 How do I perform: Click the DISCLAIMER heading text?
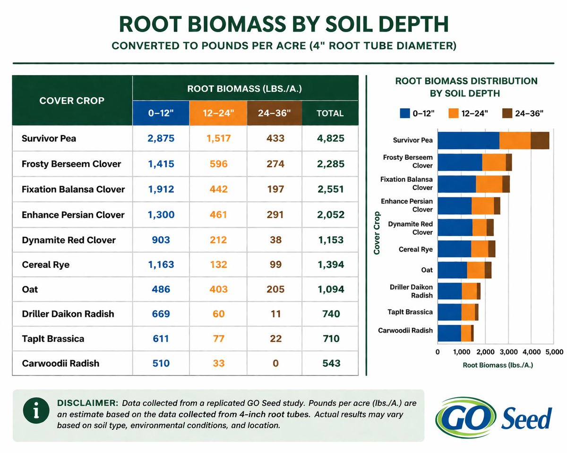point(87,403)
